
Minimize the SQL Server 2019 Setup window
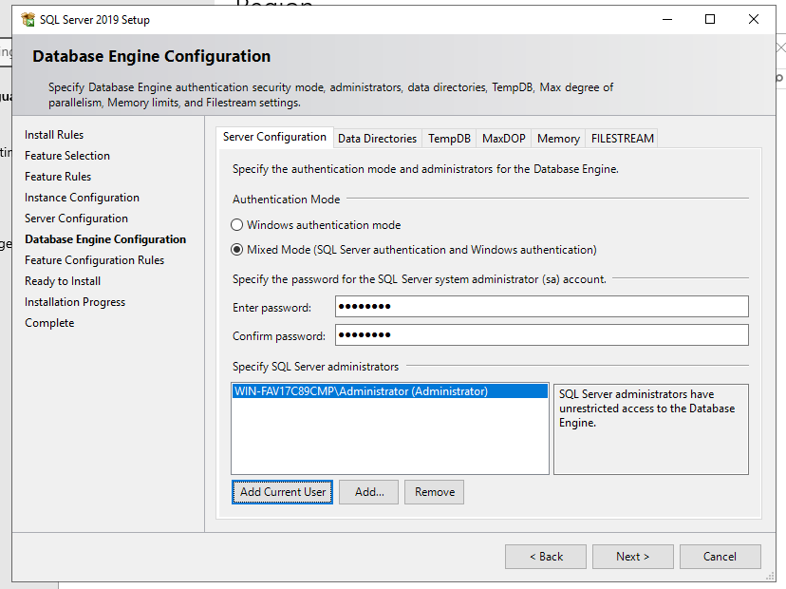667,20
